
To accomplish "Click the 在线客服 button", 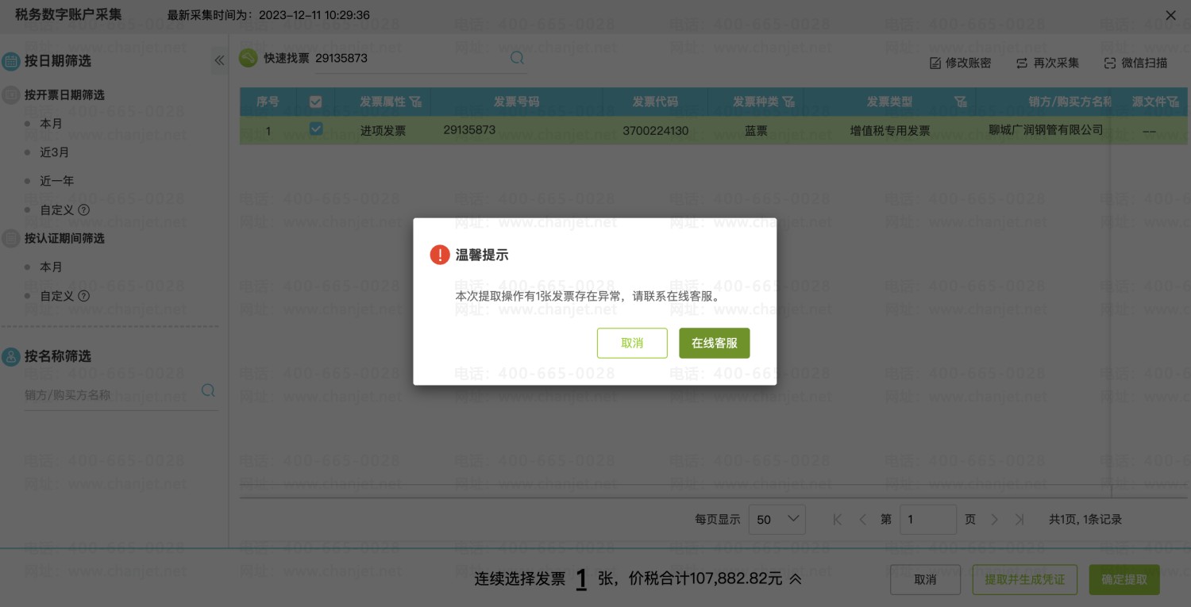I will tap(715, 343).
